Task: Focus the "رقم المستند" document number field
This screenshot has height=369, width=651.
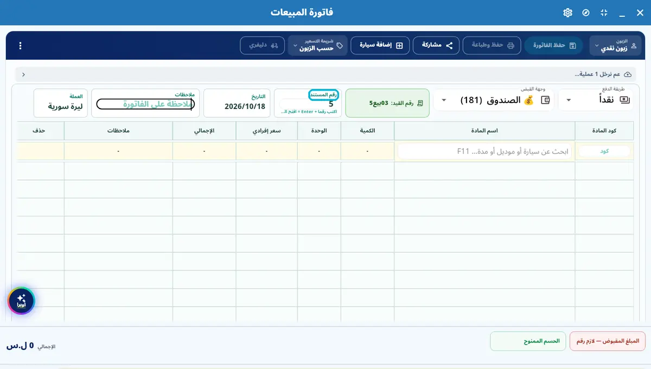Action: click(x=307, y=104)
